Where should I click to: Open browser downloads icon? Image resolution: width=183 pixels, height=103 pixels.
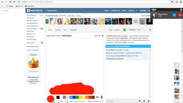(x=177, y=2)
